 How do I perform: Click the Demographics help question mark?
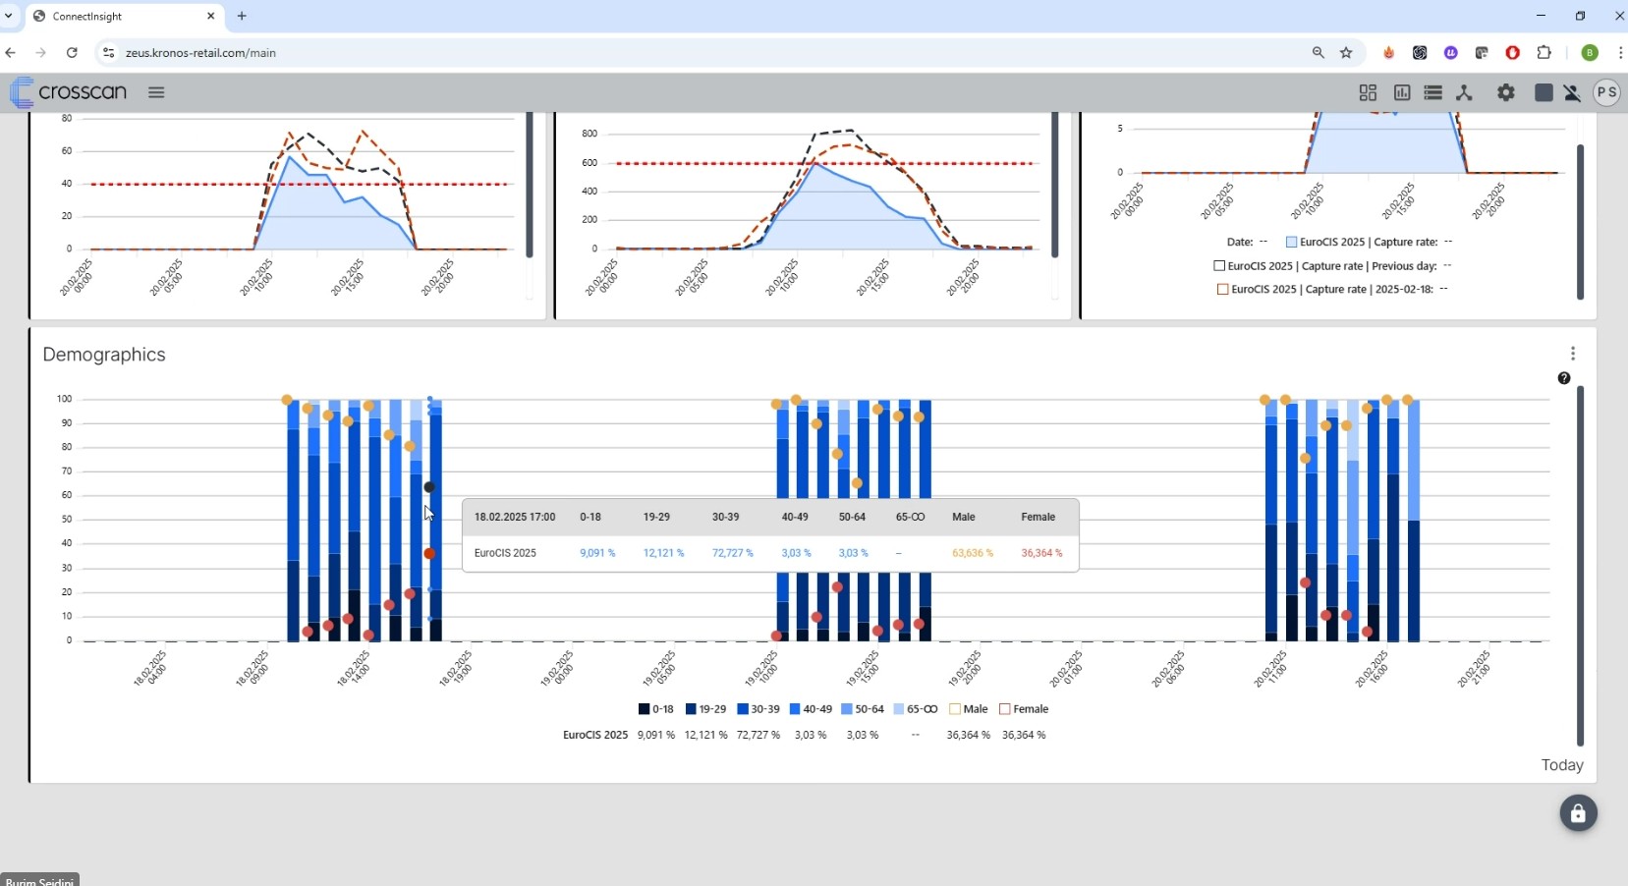click(x=1564, y=378)
